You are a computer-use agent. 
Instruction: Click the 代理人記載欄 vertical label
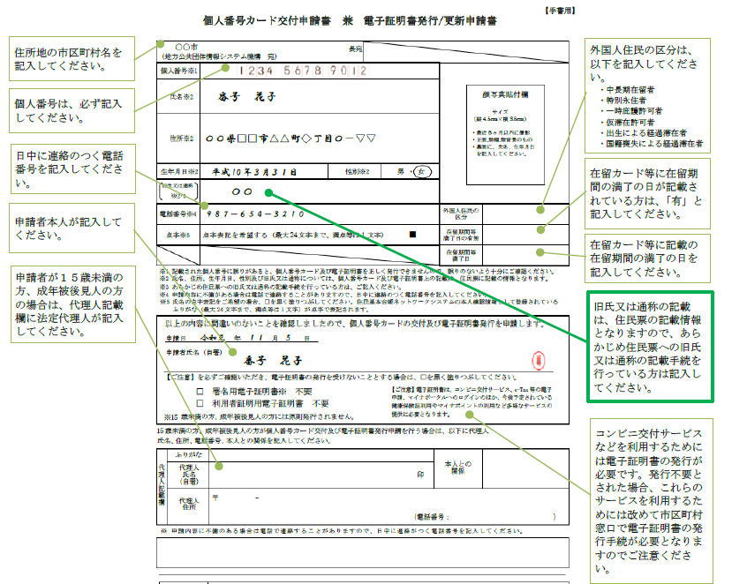162,484
